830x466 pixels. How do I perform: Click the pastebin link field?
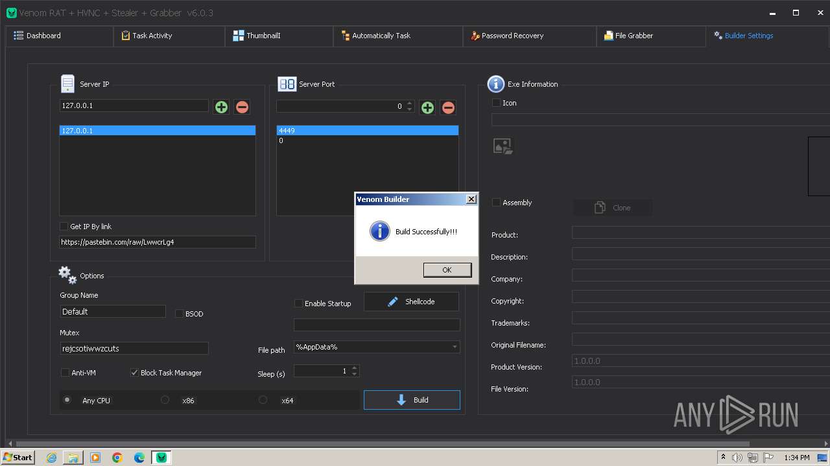158,242
